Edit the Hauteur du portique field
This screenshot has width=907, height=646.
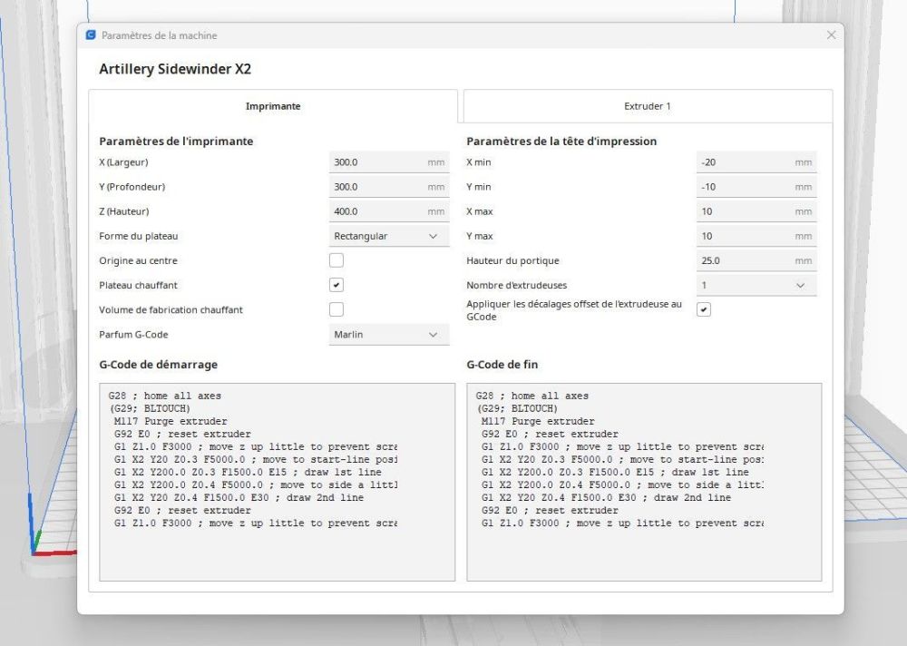(756, 260)
